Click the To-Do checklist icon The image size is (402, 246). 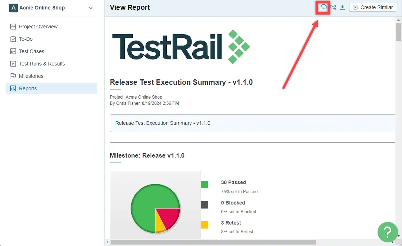13,39
